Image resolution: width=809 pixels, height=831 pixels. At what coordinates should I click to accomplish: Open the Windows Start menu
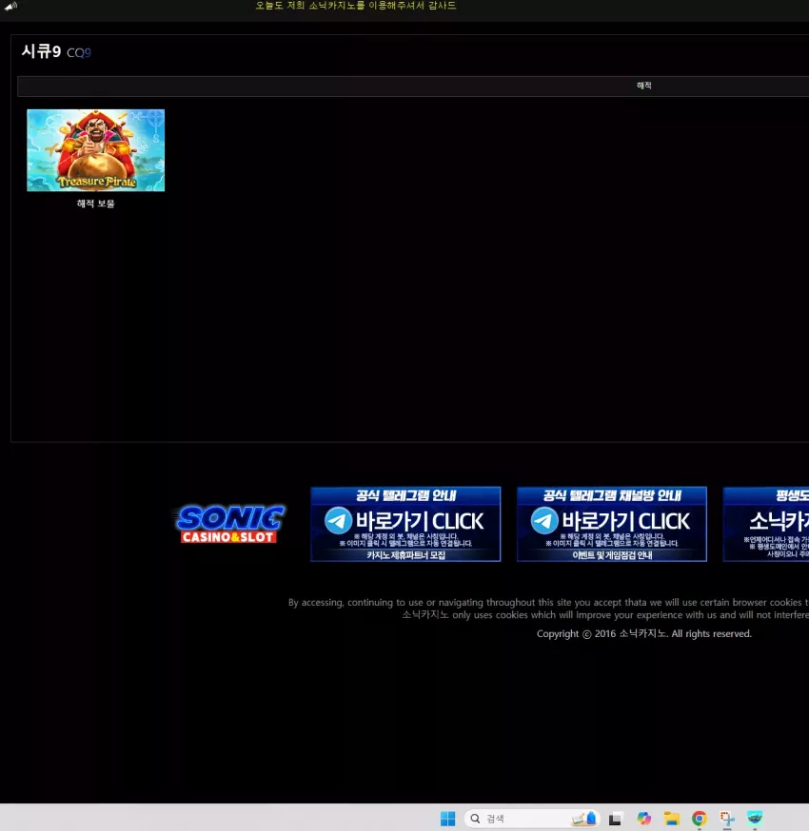point(447,819)
